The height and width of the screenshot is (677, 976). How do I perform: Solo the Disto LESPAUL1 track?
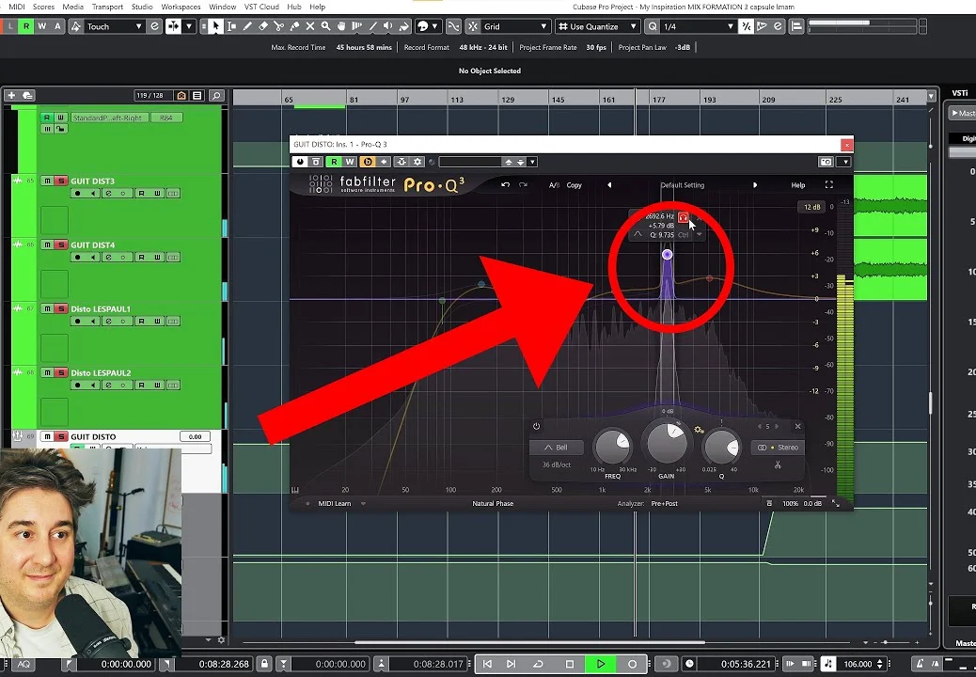(61, 308)
